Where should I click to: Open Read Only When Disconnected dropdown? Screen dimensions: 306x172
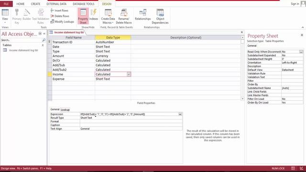301,52
